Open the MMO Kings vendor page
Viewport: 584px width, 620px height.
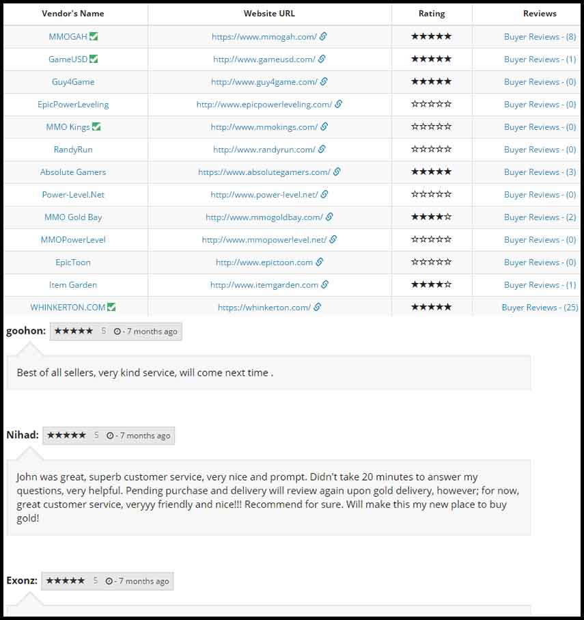tap(68, 126)
